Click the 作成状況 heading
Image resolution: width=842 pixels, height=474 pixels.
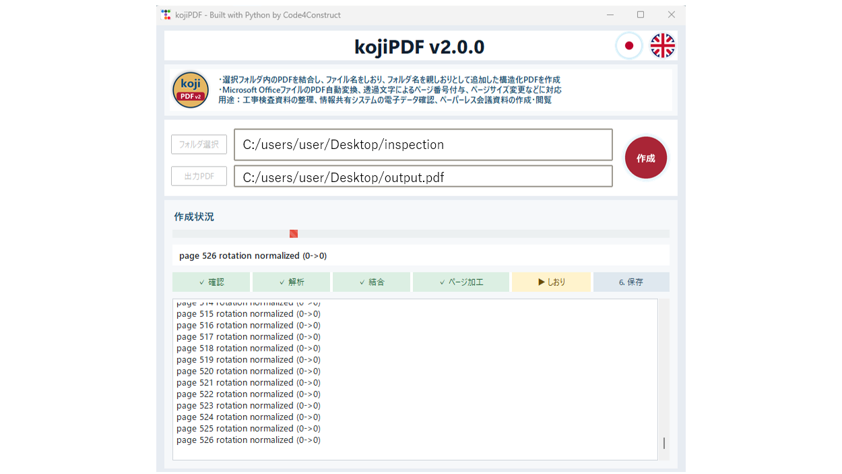pyautogui.click(x=194, y=217)
